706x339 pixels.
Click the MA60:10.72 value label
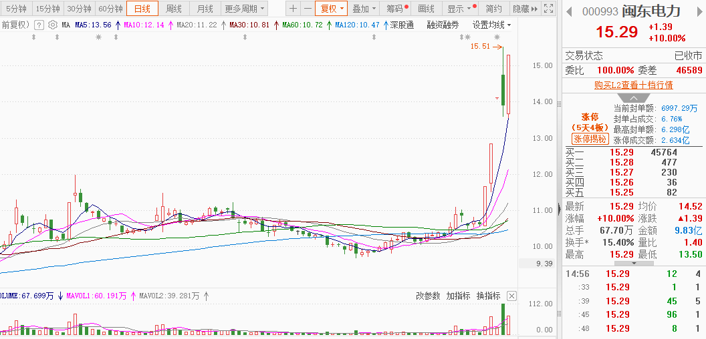click(303, 25)
